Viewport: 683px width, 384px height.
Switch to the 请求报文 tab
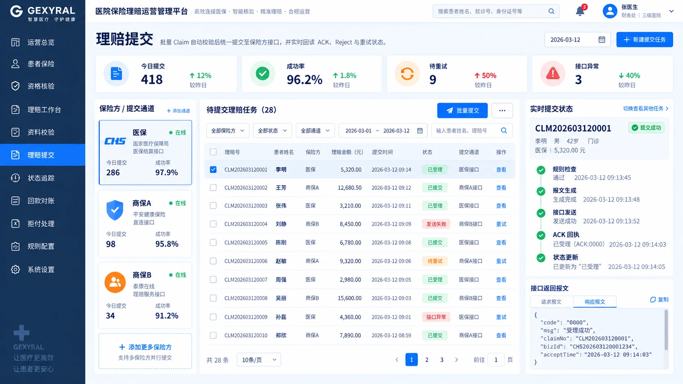click(551, 302)
